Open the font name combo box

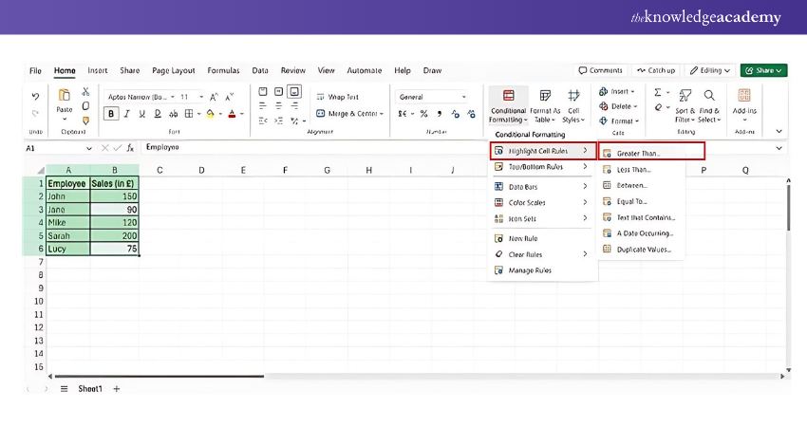click(x=138, y=97)
